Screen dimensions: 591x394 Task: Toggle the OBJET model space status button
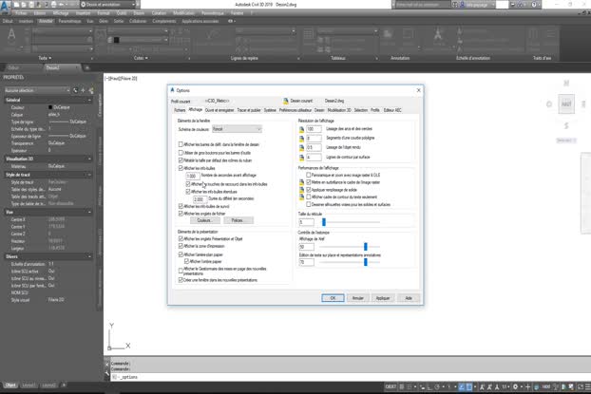click(391, 386)
